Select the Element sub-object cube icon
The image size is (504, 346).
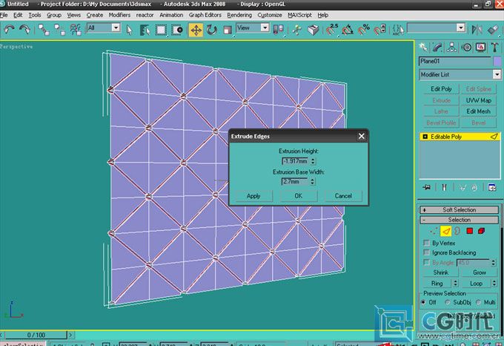483,231
